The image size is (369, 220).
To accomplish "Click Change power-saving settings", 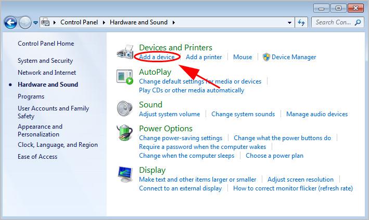I will click(x=181, y=138).
